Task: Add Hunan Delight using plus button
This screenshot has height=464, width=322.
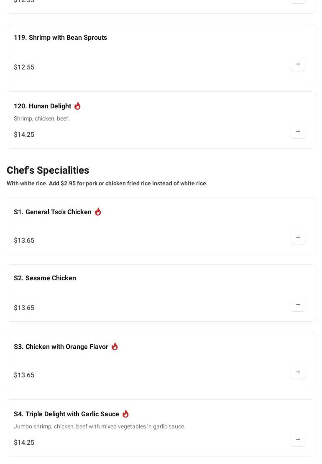Action: [298, 132]
